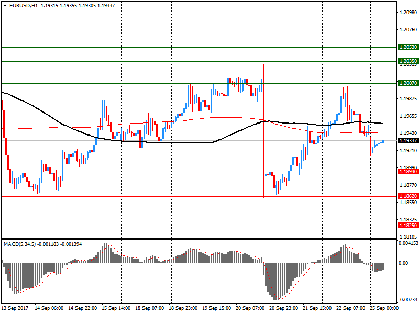Select the 13 Sep 2017 time axis label
The image size is (419, 314).
click(x=15, y=308)
